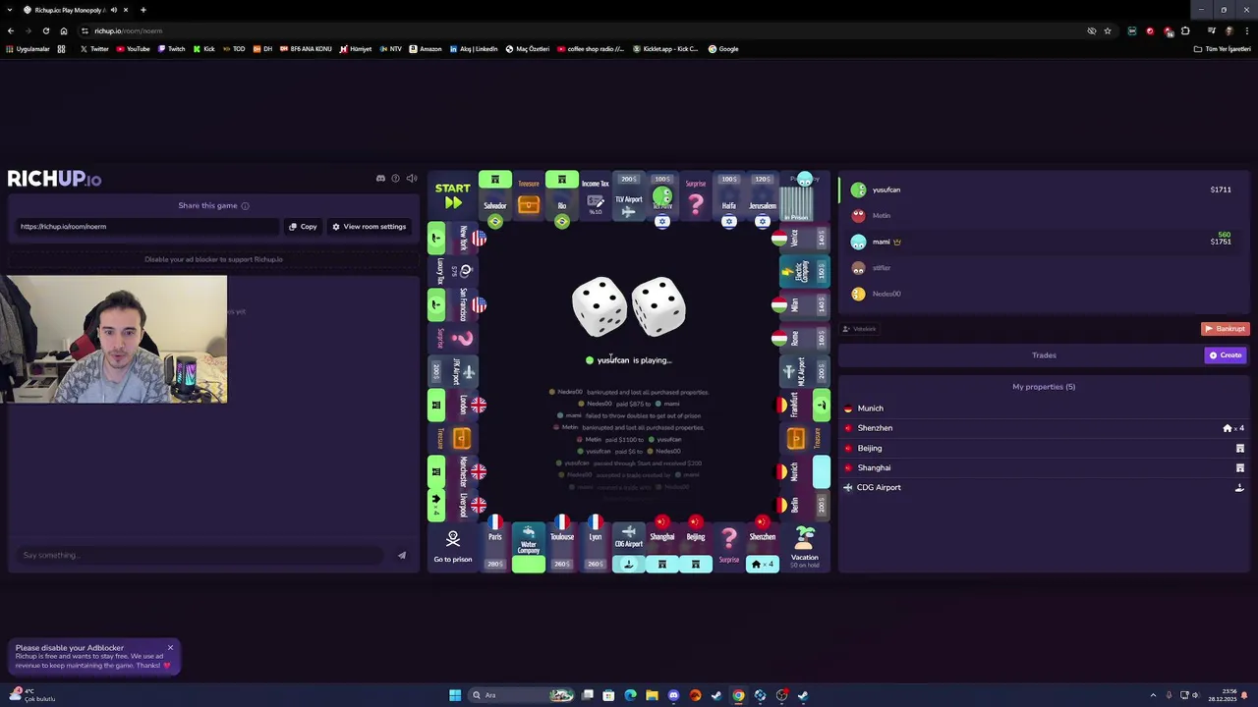The image size is (1258, 707).
Task: Click the room link URL field
Action: point(145,227)
